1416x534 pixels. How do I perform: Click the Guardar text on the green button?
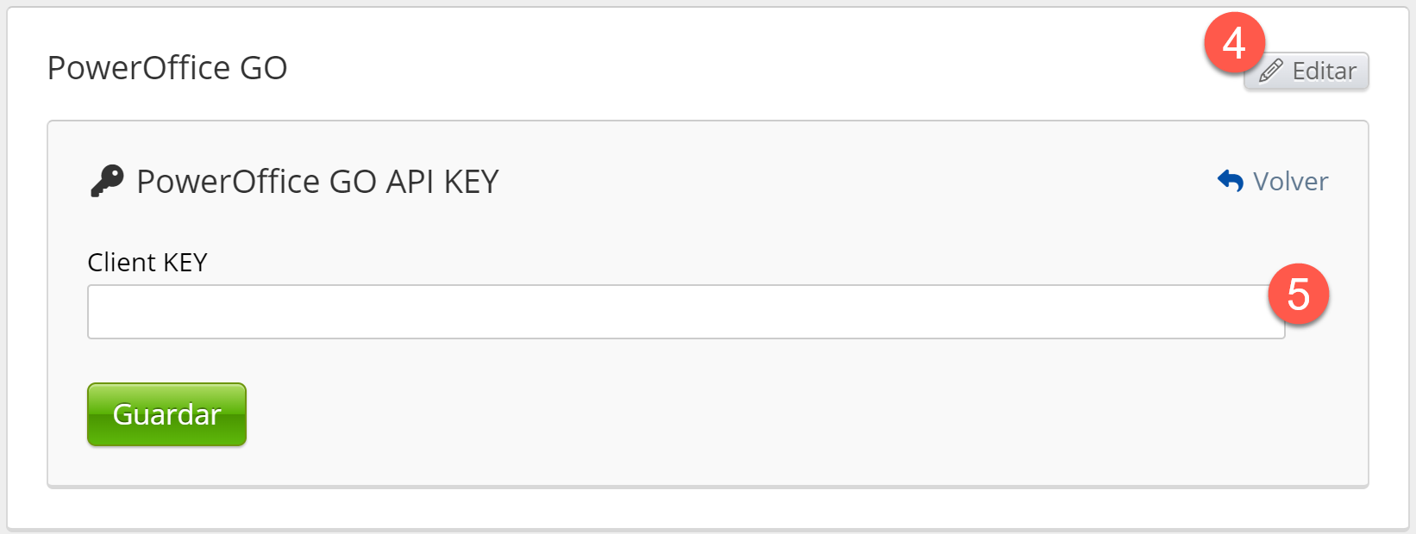pos(166,414)
